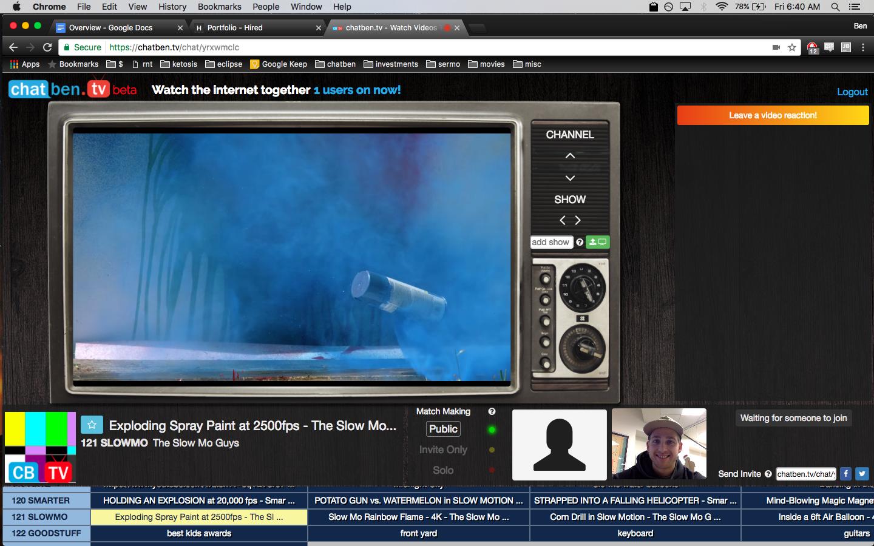This screenshot has height=546, width=874.
Task: Select Public match making mode
Action: click(x=443, y=429)
